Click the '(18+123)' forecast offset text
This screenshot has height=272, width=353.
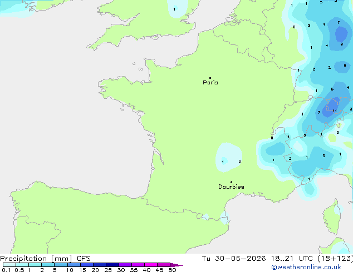(335, 259)
